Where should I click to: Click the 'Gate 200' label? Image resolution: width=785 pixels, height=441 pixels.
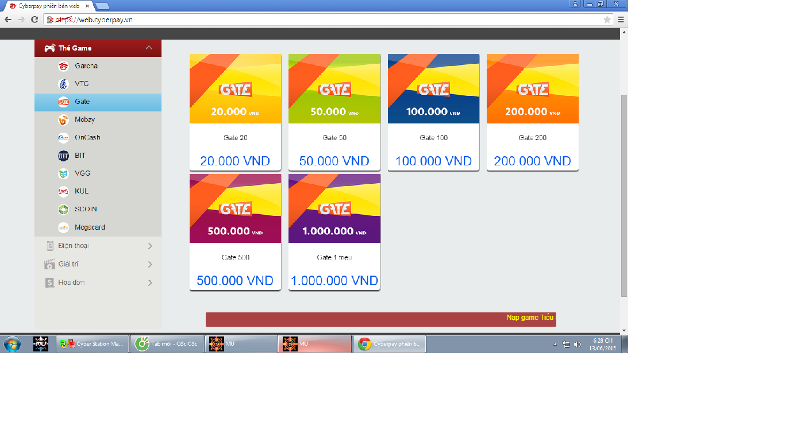point(533,138)
